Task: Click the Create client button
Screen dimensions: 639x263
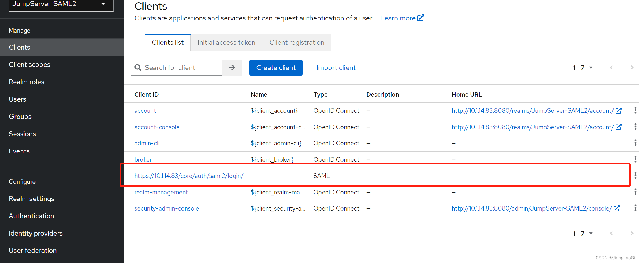Action: (276, 67)
